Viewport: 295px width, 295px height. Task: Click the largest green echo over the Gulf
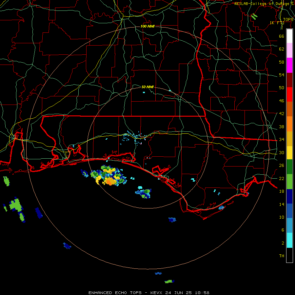click(x=16, y=205)
